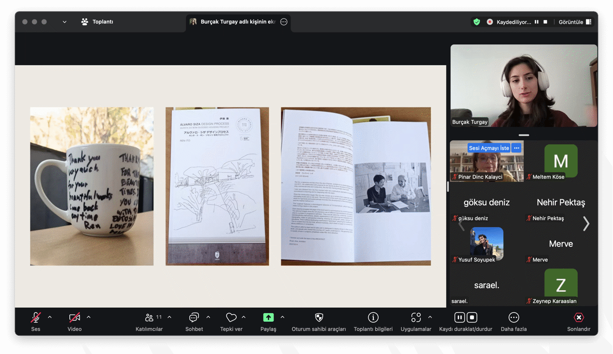Open Oturum sahibi araçları shield icon
This screenshot has width=613, height=354.
click(x=319, y=318)
